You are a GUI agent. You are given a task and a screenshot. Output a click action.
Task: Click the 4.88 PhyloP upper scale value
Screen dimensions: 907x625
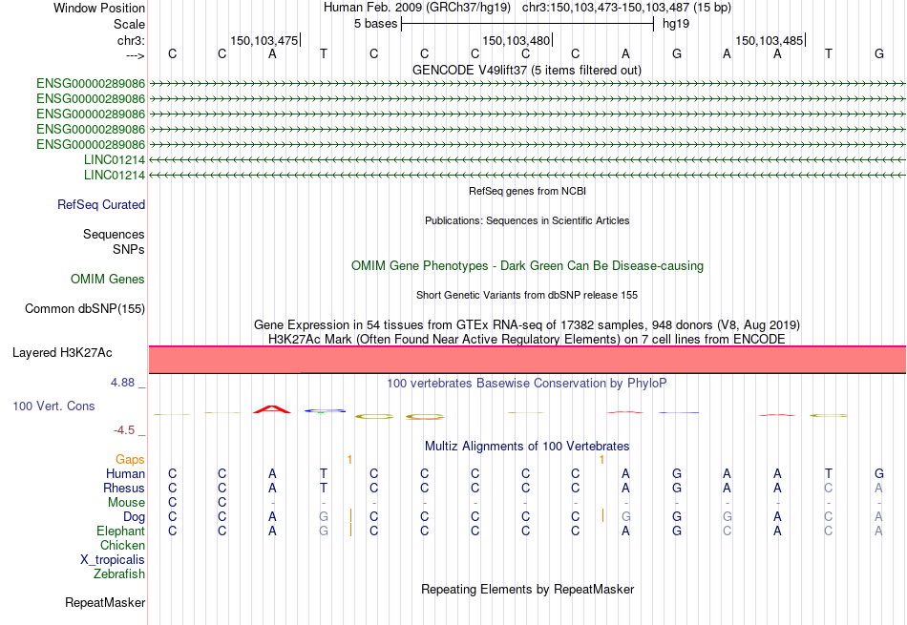click(x=122, y=383)
